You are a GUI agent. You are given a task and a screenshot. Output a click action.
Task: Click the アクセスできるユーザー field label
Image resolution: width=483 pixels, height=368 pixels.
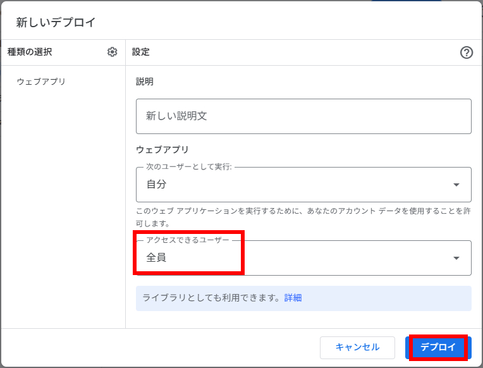pyautogui.click(x=188, y=240)
